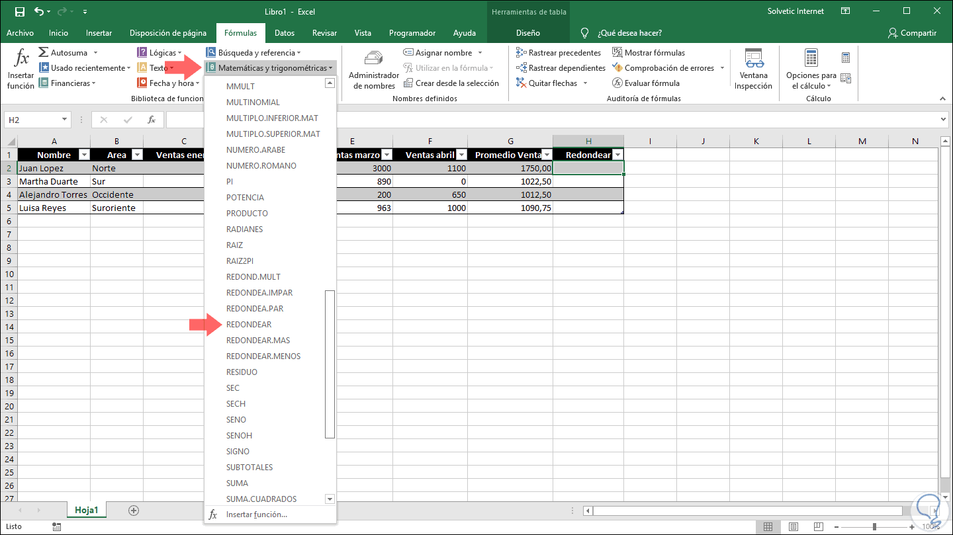The image size is (953, 535).
Task: Click Rastrear precedentes
Action: point(559,52)
